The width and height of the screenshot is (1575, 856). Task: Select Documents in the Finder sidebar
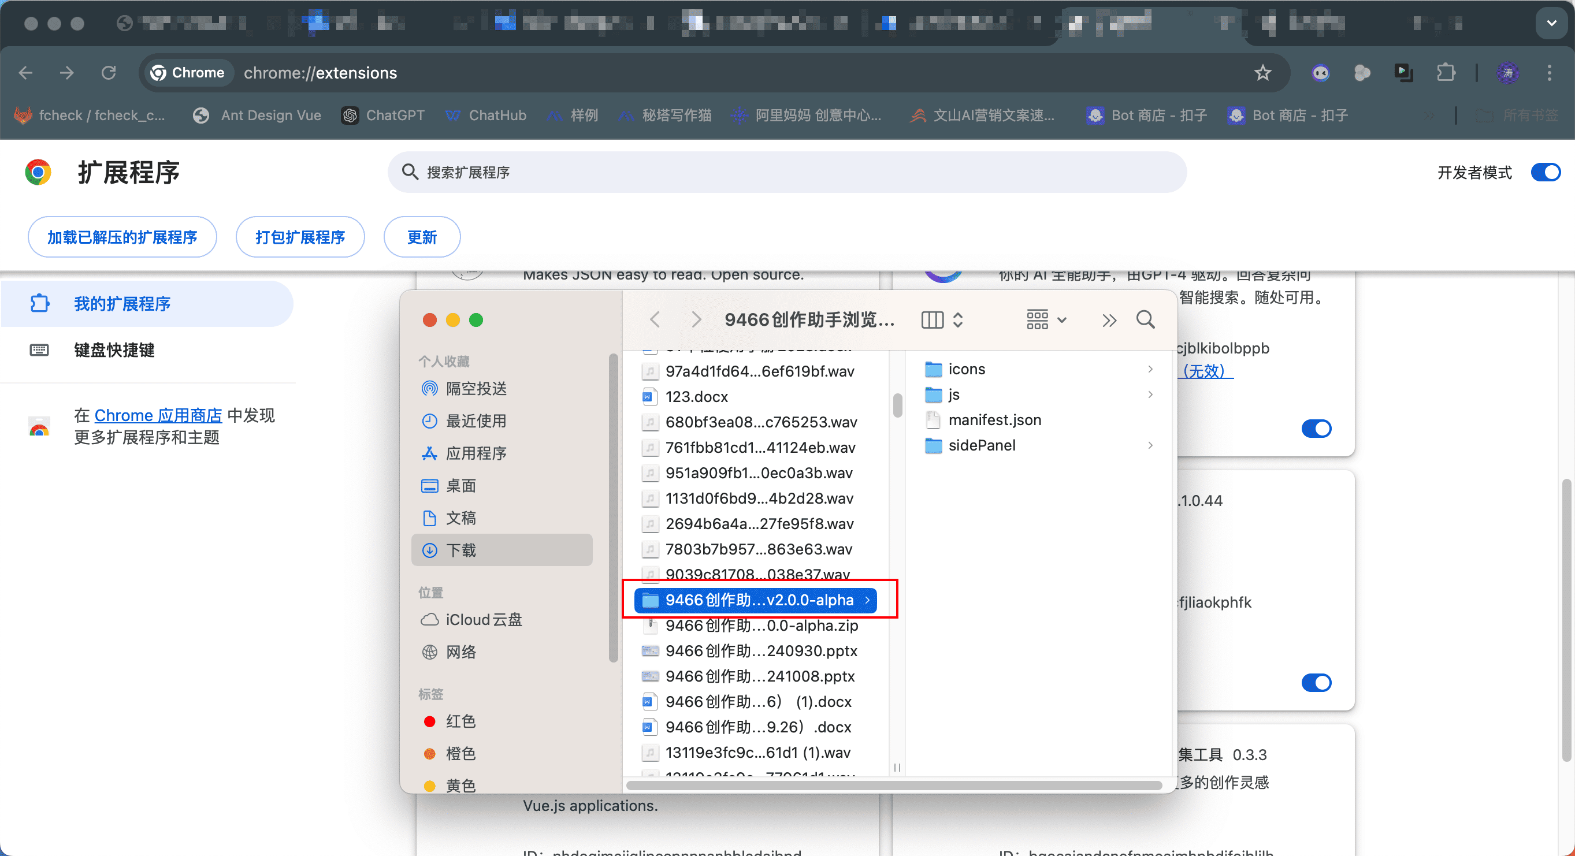(x=502, y=518)
